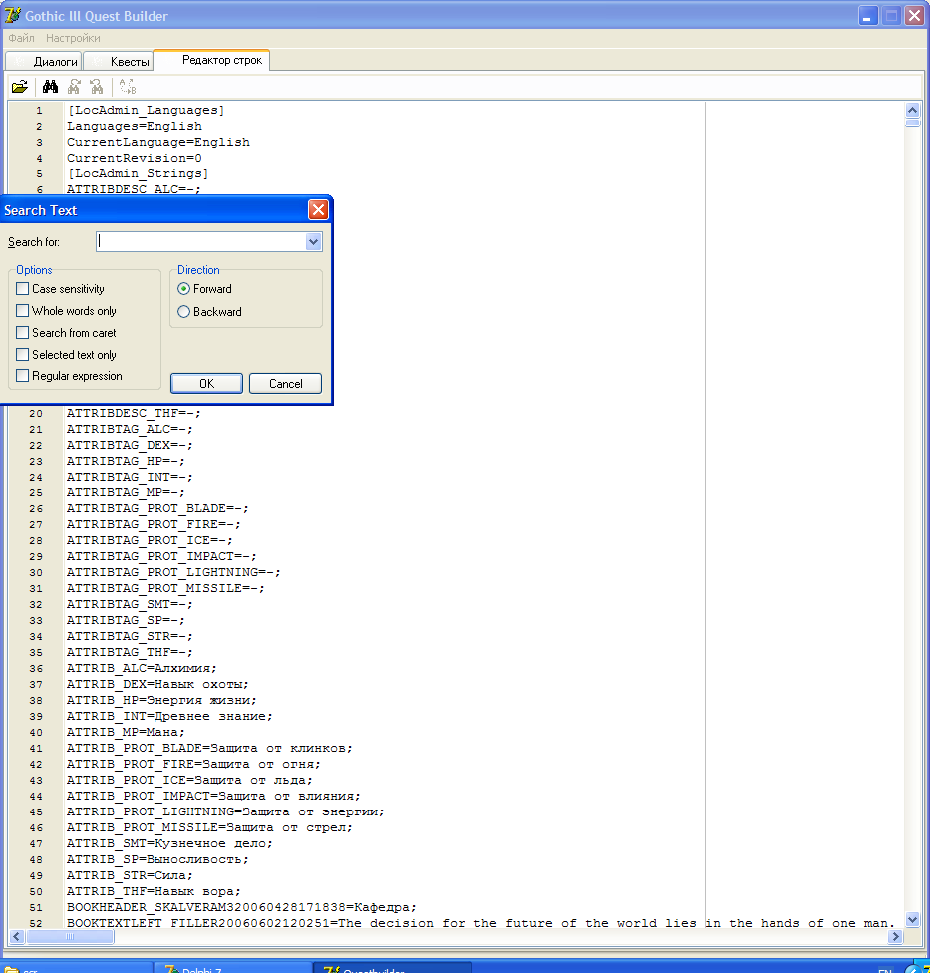This screenshot has width=930, height=973.
Task: Place caret on CurrentLanguage=English line
Action: [158, 143]
